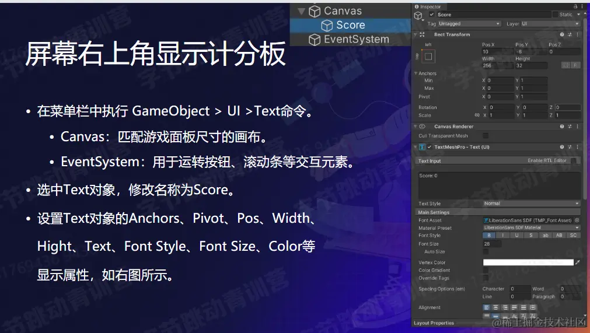Open TextMeshPro preset selector icon
Screen dimensions: 590x333
570,147
